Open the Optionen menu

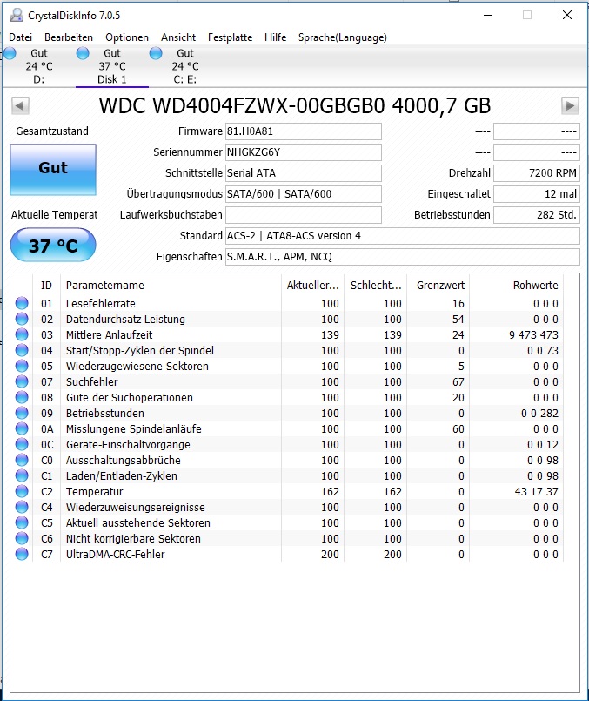coord(127,37)
